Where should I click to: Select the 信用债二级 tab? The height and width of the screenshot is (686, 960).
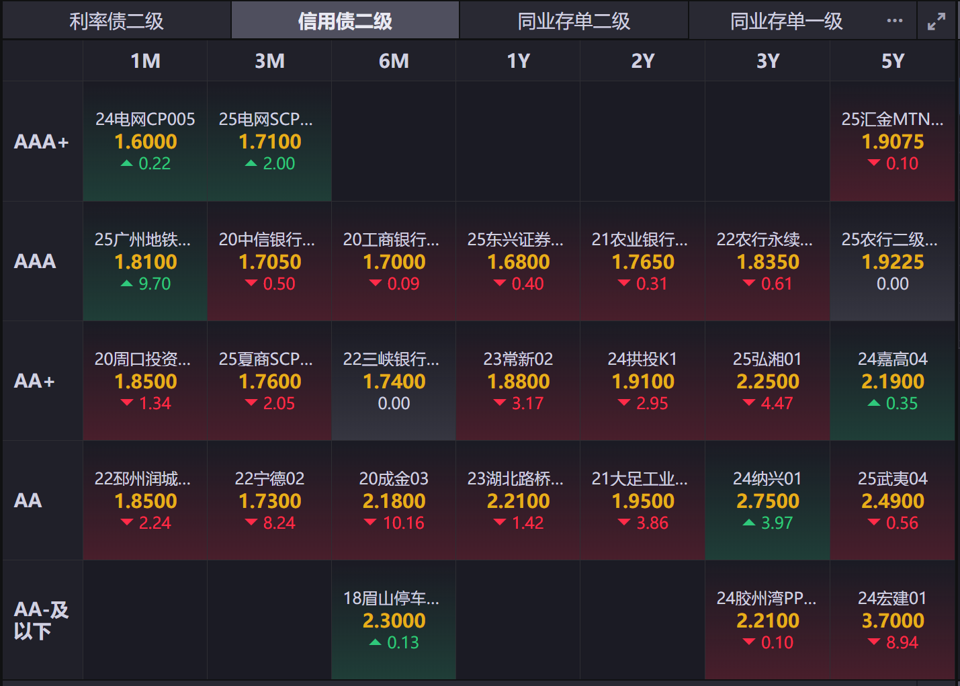click(345, 21)
